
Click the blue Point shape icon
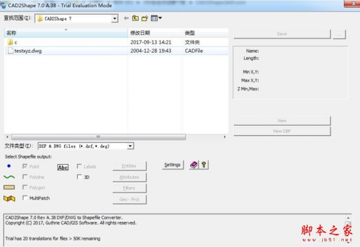[x=9, y=166]
